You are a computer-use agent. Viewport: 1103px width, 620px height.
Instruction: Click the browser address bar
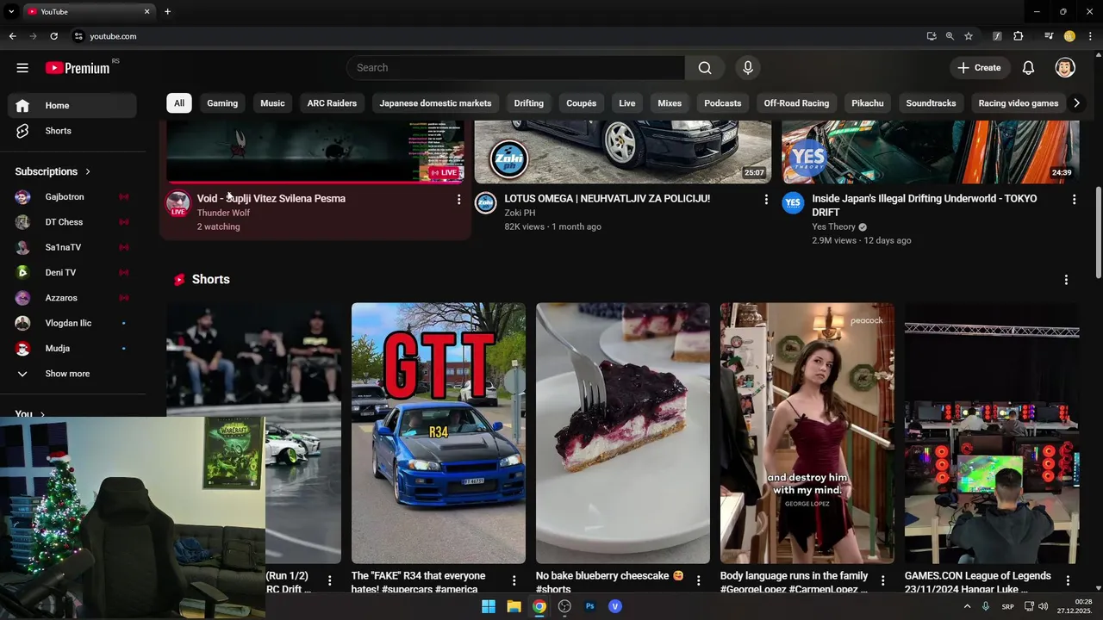click(x=500, y=36)
